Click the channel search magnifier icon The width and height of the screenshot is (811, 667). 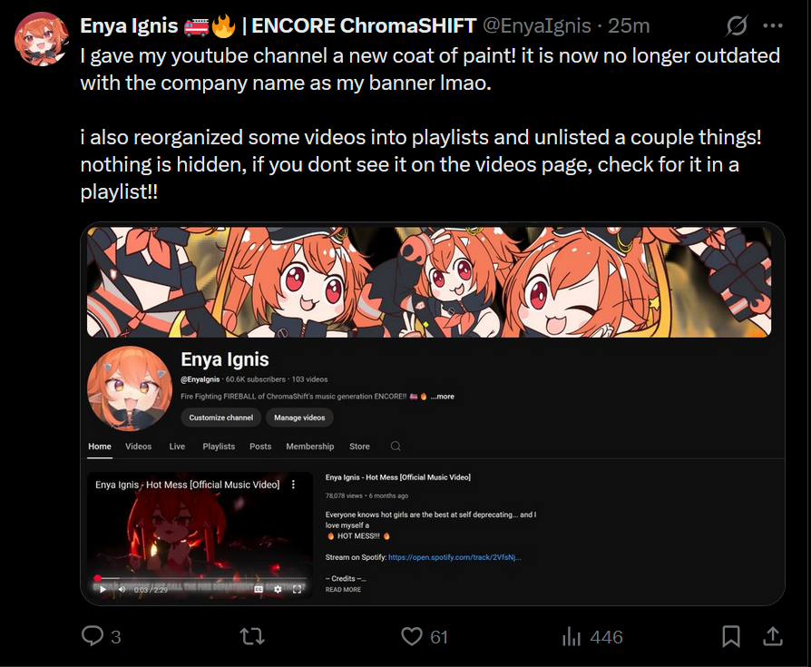click(x=396, y=446)
